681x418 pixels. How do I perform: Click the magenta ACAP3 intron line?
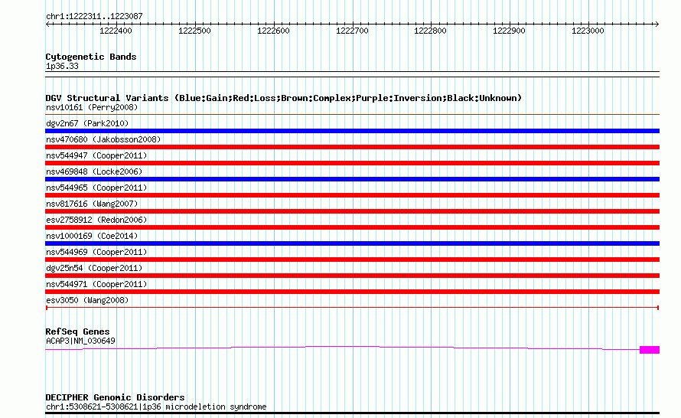point(342,347)
